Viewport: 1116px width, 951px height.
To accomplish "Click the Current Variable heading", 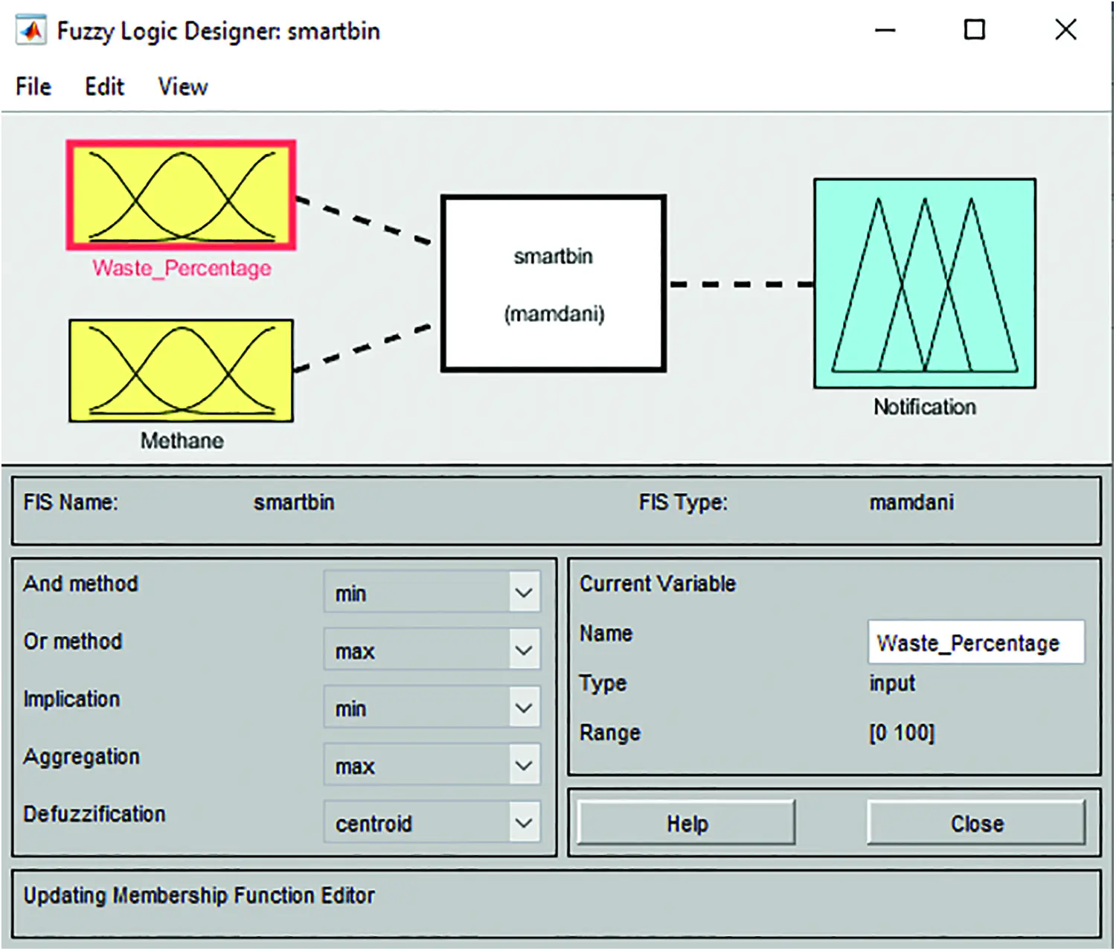I will (658, 583).
